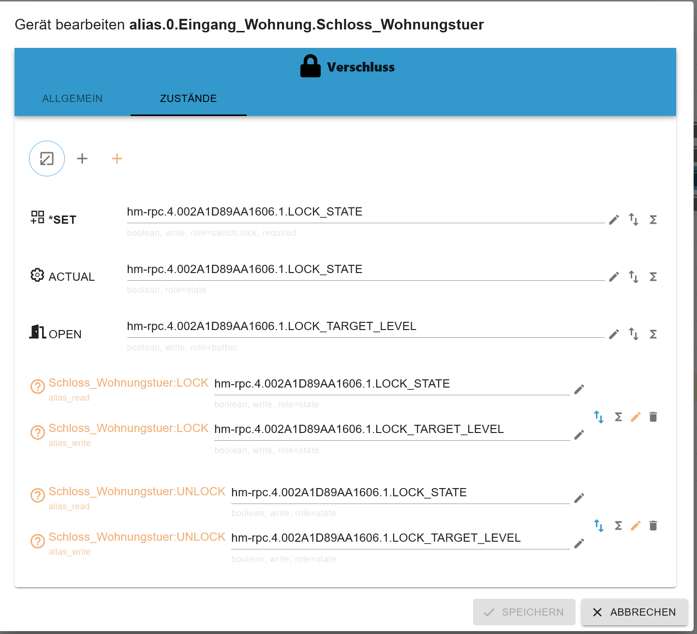Click the circled expand-mode icon button
Screen dimensions: 697x634
(47, 158)
